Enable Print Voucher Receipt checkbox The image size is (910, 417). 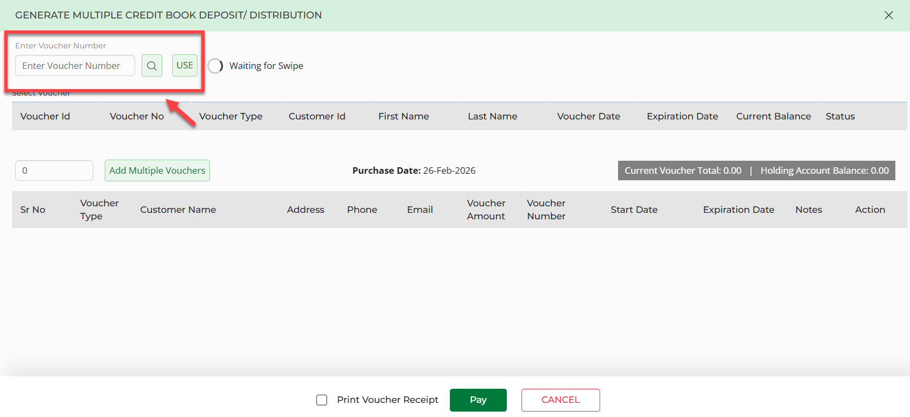tap(322, 400)
